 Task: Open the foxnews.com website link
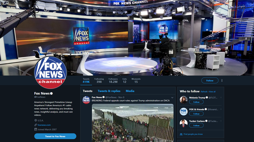[x=44, y=125]
